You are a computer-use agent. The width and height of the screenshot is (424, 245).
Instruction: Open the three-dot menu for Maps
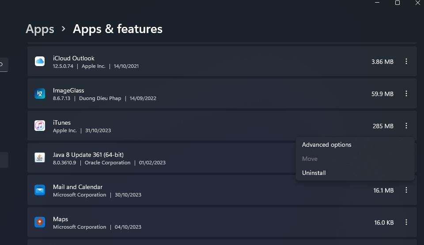pyautogui.click(x=406, y=223)
